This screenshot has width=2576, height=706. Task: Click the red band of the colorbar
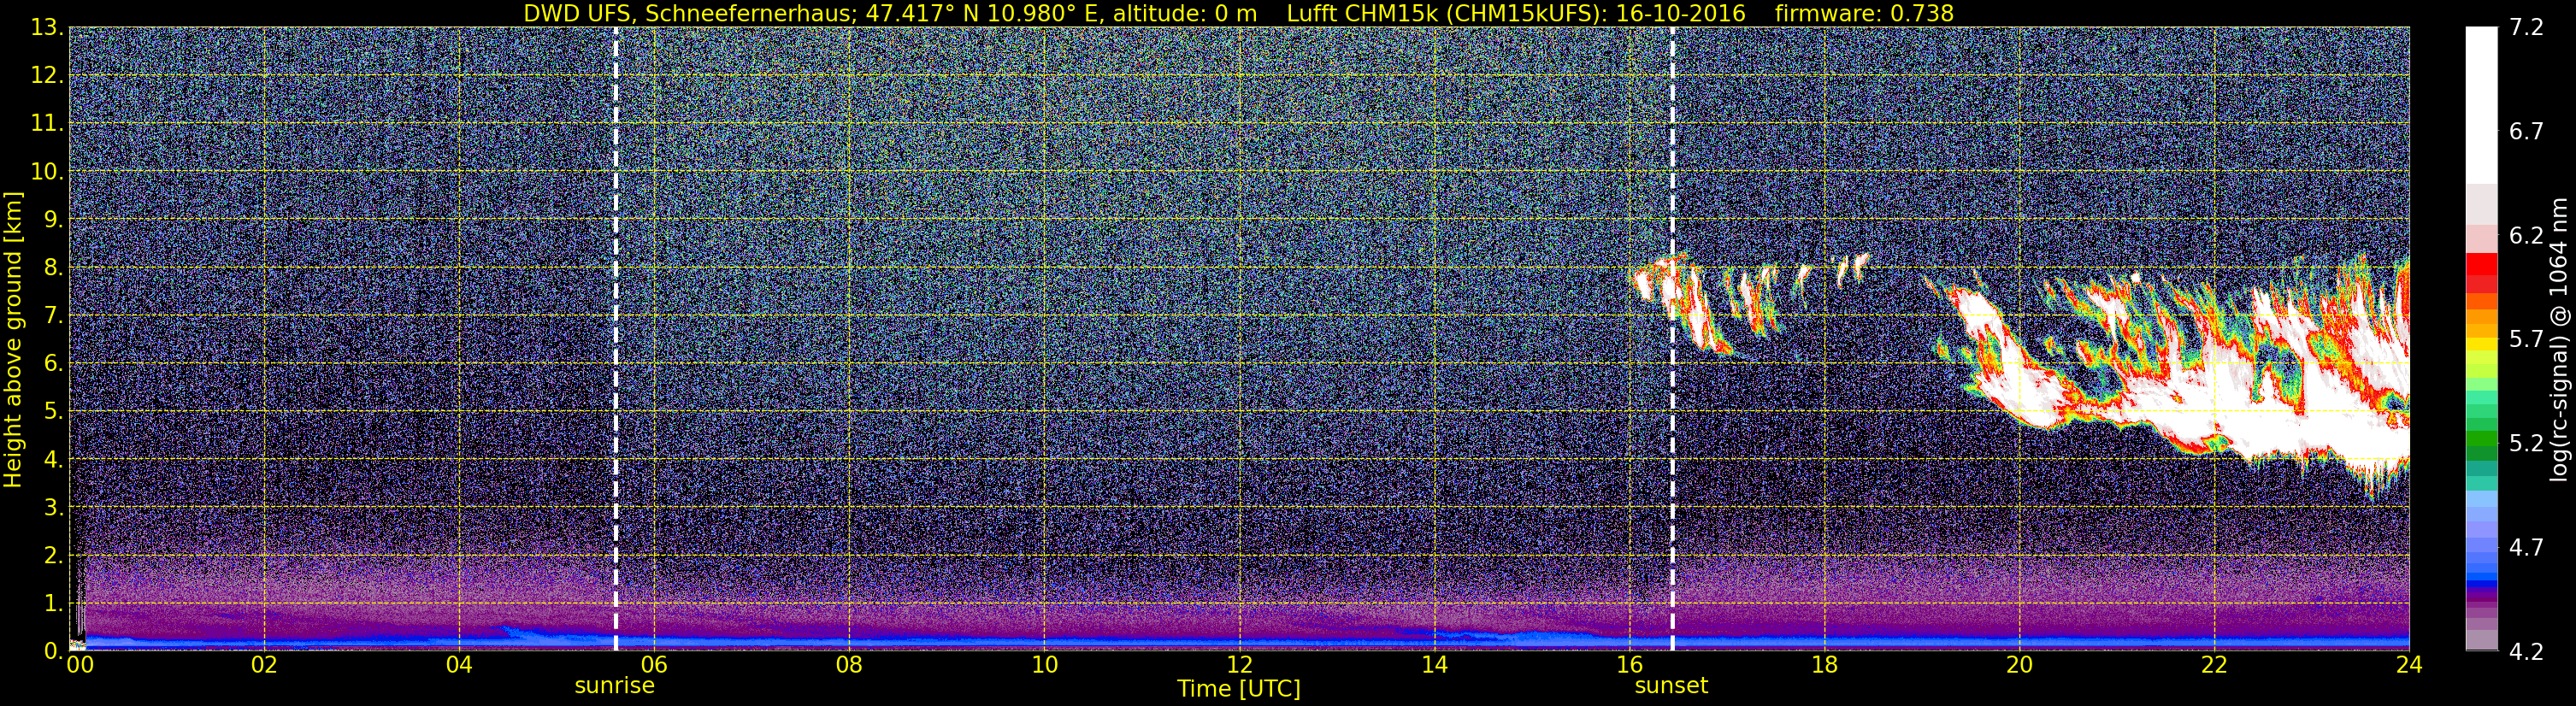(x=2482, y=271)
